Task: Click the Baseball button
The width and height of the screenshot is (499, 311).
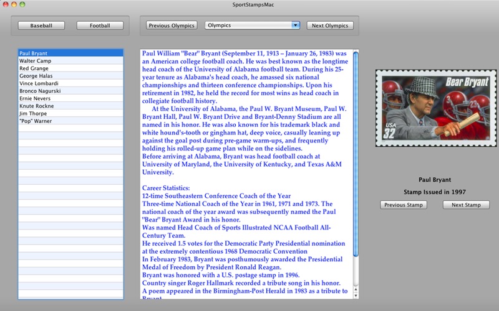Action: click(x=41, y=26)
